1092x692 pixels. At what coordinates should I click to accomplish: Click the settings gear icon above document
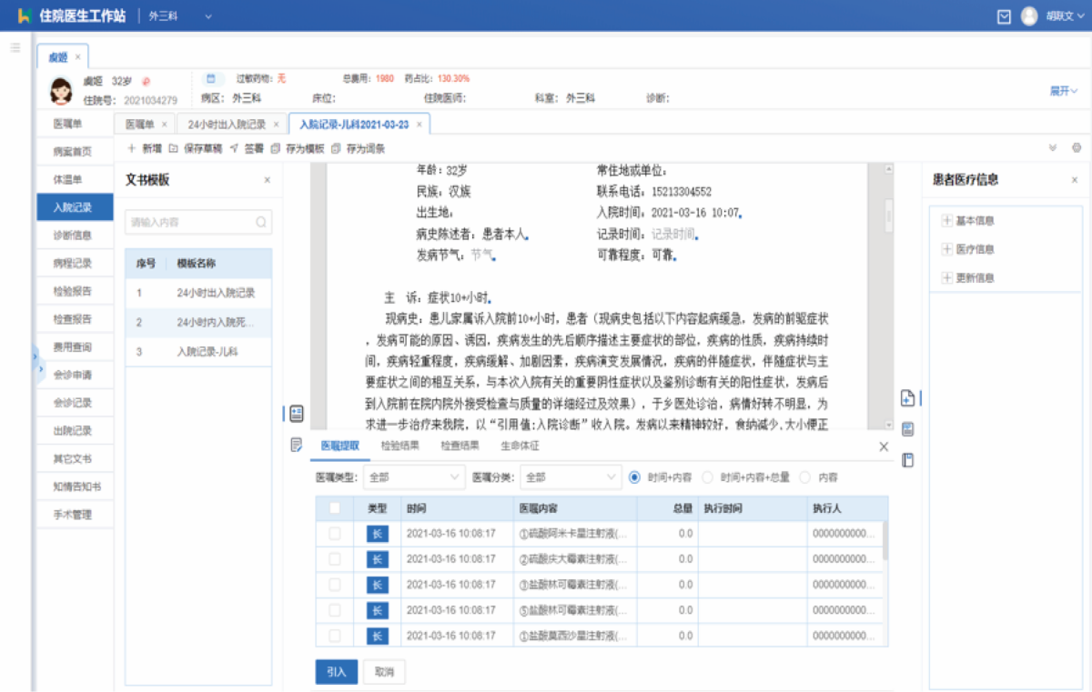coord(1077,148)
